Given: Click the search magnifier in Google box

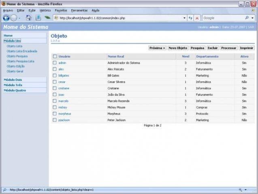Looking at the screenshot, I should pos(247,18).
